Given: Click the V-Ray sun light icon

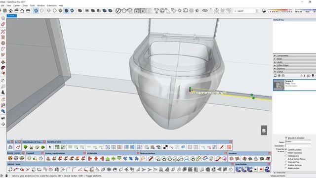Looking at the screenshot, I should click(x=179, y=11).
